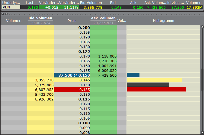The image size is (204, 135).
Task: Click the scrollbar up arrow
Action: pos(202,27)
